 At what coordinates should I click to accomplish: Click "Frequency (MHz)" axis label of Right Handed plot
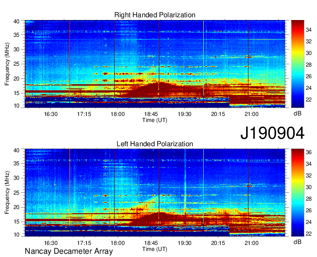click(x=7, y=64)
